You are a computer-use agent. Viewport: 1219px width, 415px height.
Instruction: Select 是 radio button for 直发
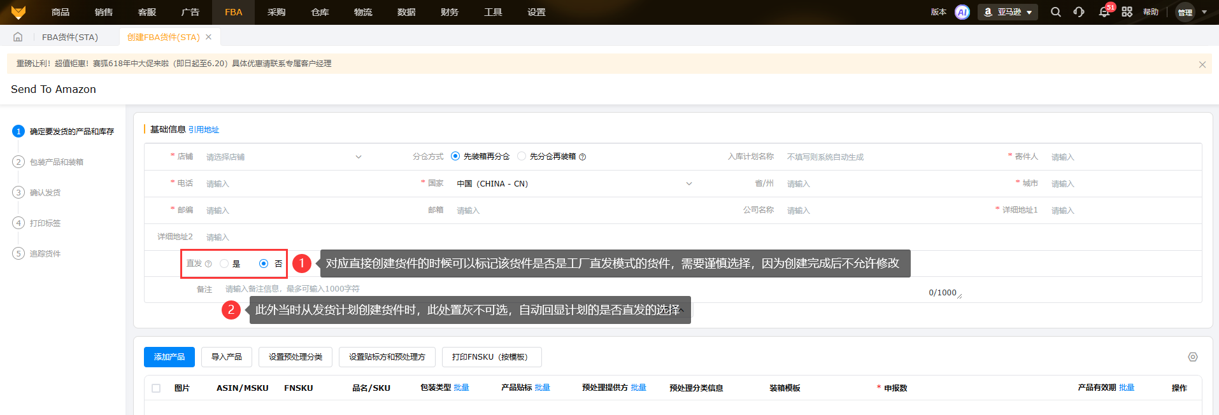click(224, 264)
